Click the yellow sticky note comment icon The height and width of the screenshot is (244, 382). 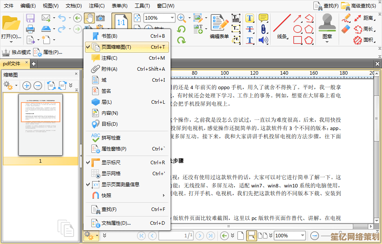click(263, 18)
